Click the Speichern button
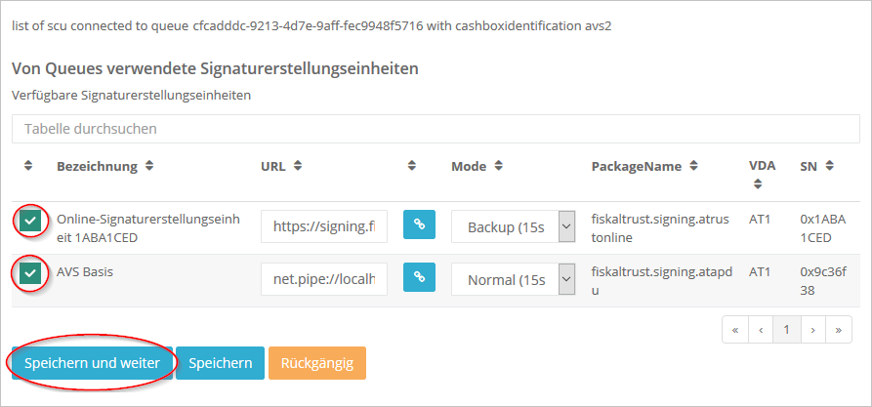 tap(220, 363)
